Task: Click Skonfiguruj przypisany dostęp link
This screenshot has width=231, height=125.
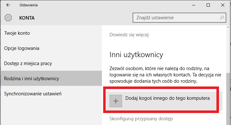Action: pyautogui.click(x=141, y=119)
